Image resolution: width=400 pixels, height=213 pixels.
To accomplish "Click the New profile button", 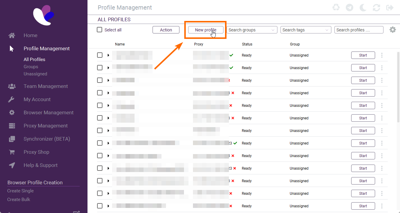I will coord(206,30).
